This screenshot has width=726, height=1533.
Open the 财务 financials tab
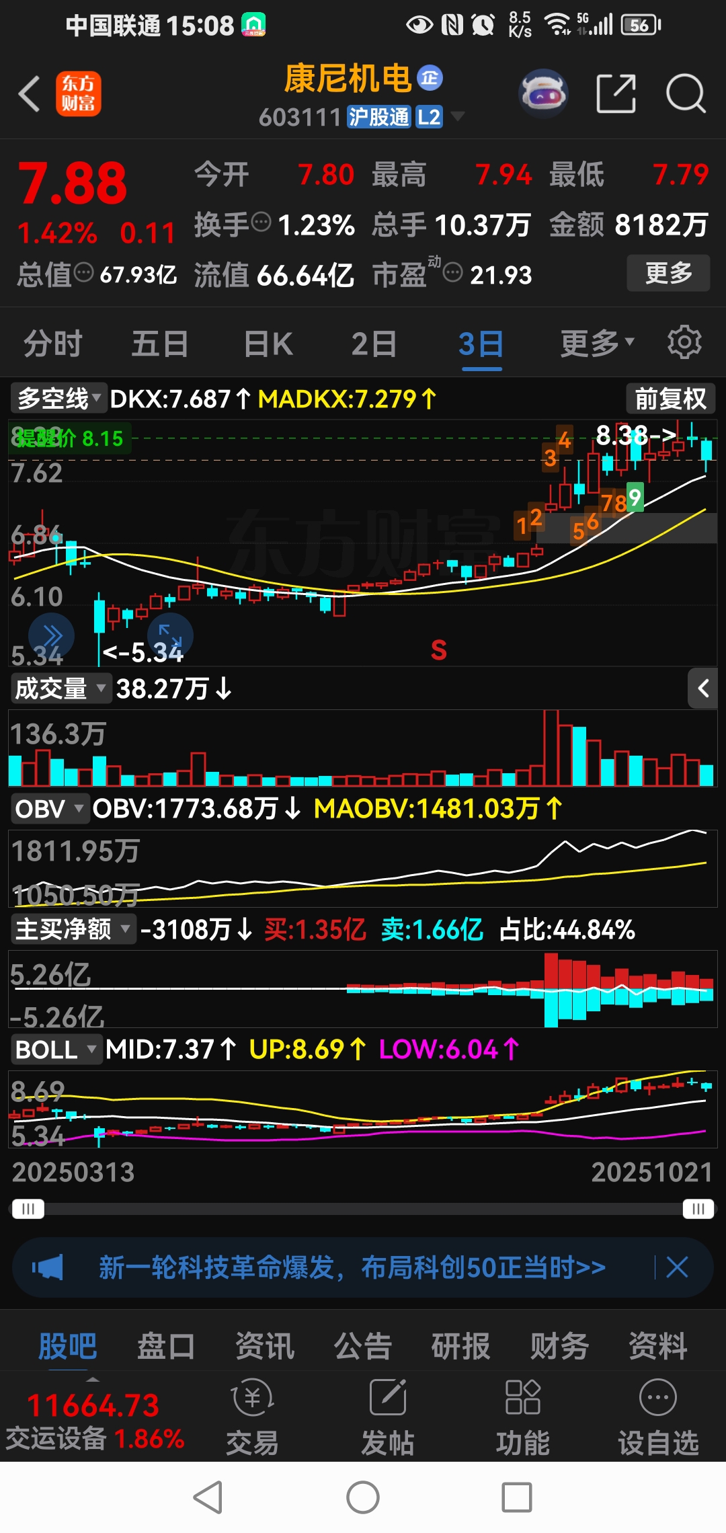(x=559, y=1346)
